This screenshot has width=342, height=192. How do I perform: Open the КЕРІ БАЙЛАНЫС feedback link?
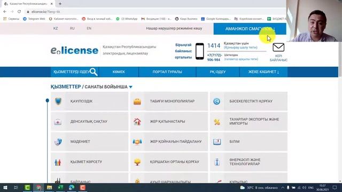point(278,58)
